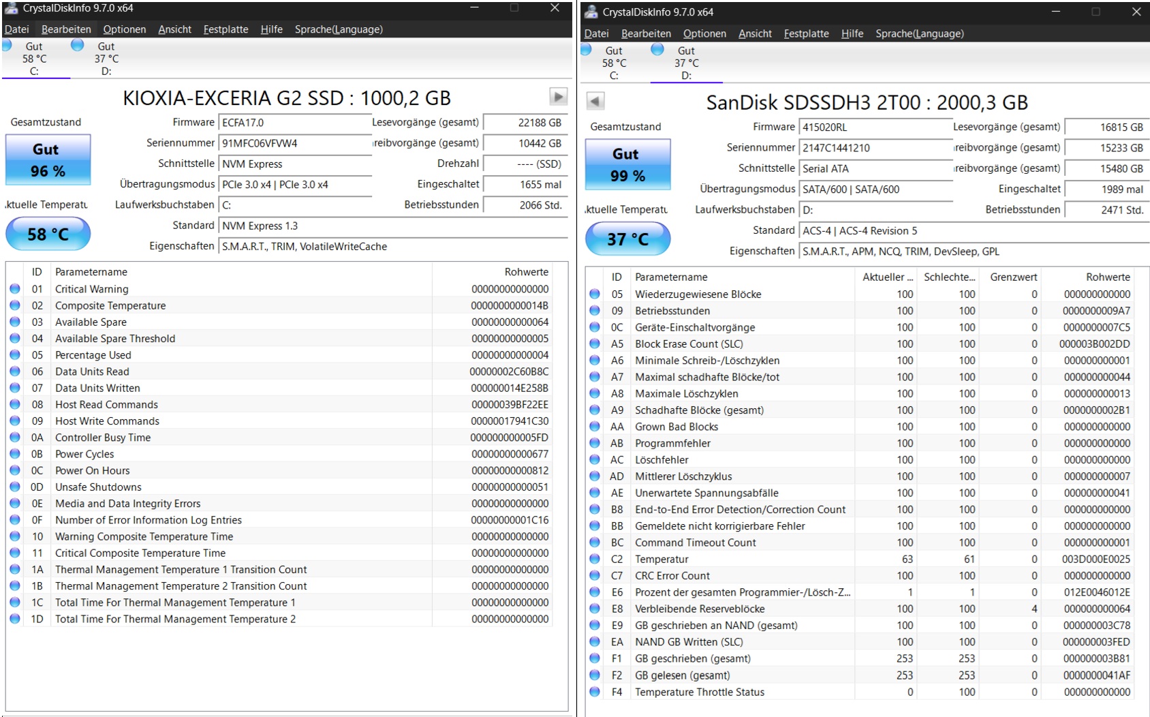1150x717 pixels.
Task: Open the Ansicht menu in the SanDisk window
Action: point(755,33)
